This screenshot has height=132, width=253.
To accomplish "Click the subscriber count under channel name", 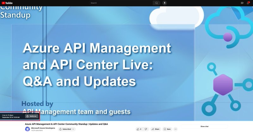I will 37,130.
